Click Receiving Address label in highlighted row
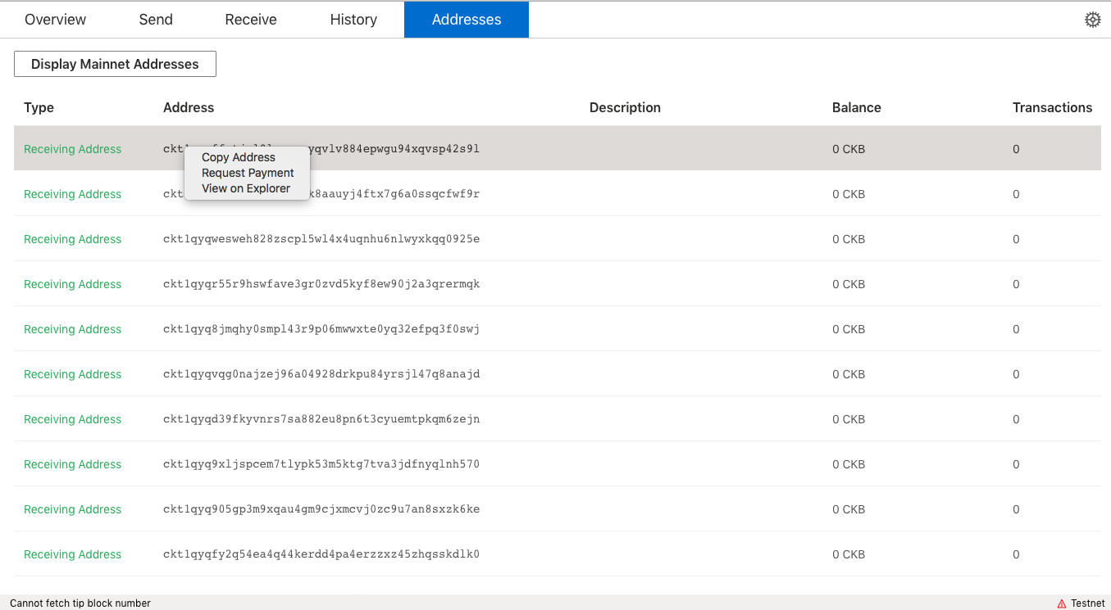 [72, 149]
